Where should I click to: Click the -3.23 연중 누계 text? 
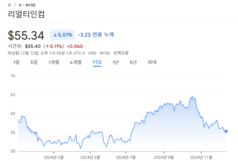96,35
